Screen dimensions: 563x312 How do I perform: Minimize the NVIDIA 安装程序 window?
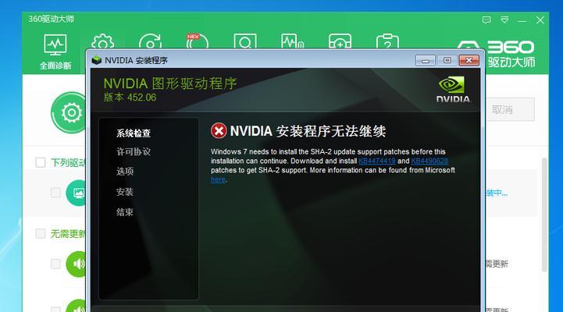coord(425,60)
